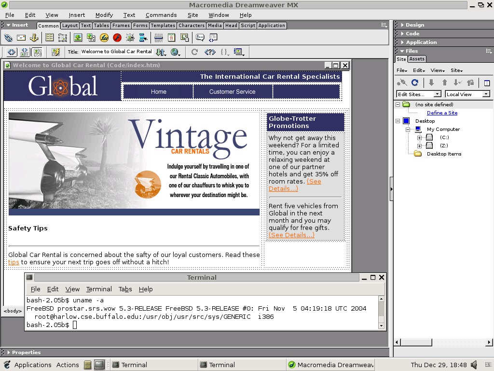Click the Refresh Design View icon

(x=195, y=52)
